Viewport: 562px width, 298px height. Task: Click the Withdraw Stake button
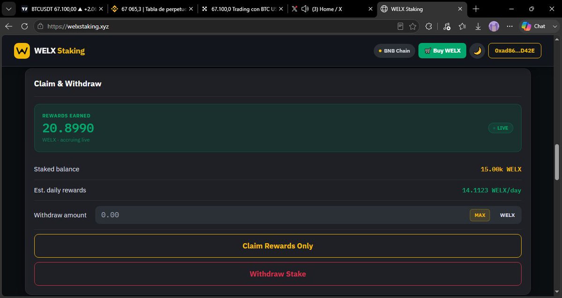[278, 274]
